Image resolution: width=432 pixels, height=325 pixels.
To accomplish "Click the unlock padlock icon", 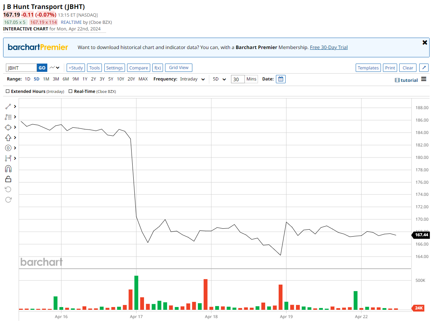I will [x=8, y=179].
